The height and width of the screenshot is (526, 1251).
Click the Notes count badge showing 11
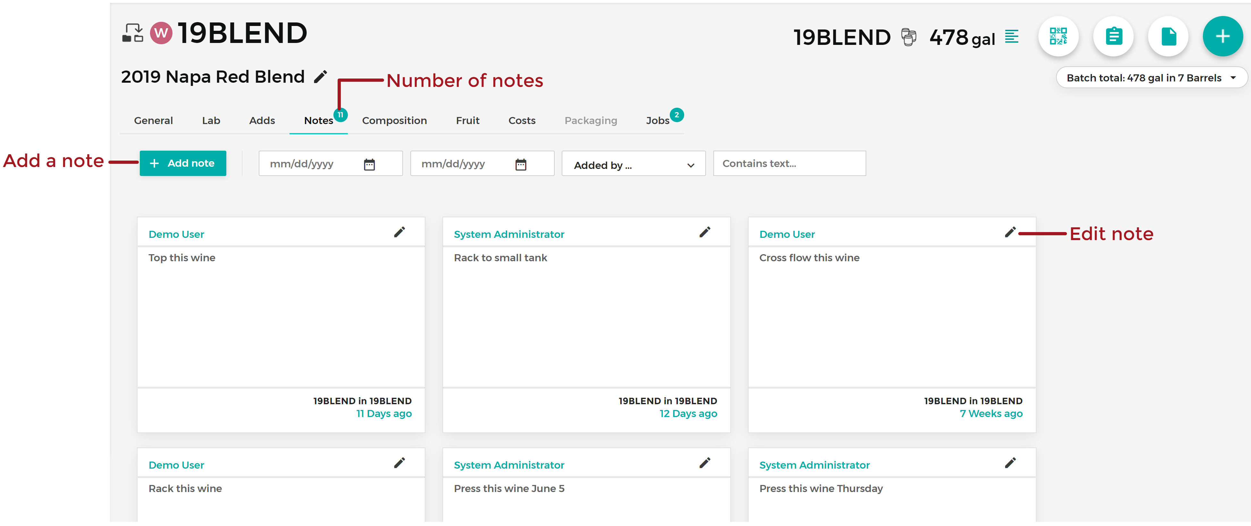point(340,115)
